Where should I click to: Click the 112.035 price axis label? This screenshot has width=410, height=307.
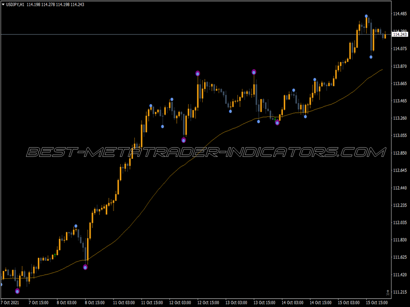click(400, 223)
